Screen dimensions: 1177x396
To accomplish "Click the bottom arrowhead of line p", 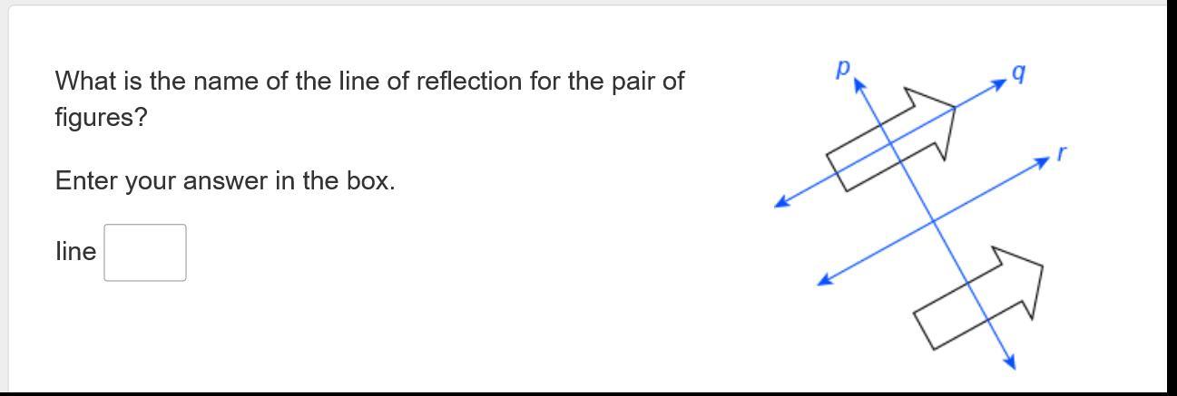I will pyautogui.click(x=1009, y=362).
